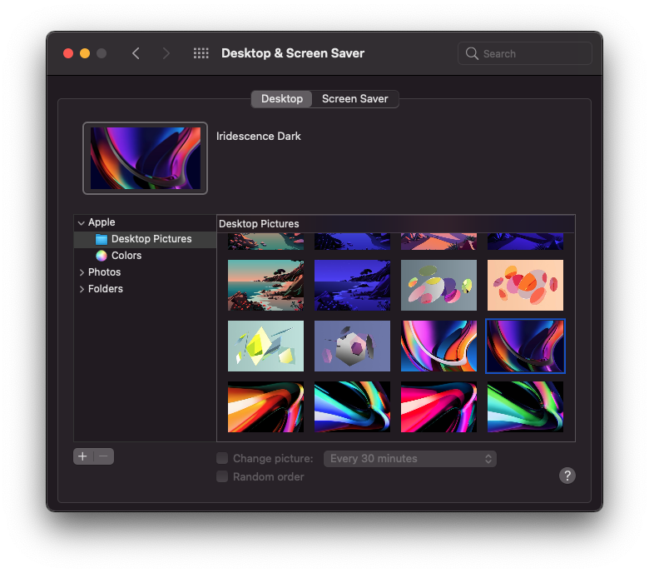Select the Desktop Pictures folder icon
The width and height of the screenshot is (649, 573).
pyautogui.click(x=102, y=239)
